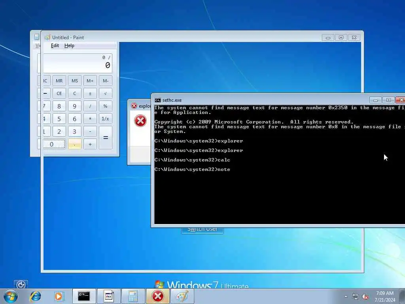Click the Untitled - Paint title bar
405x304 pixels.
pyautogui.click(x=182, y=38)
